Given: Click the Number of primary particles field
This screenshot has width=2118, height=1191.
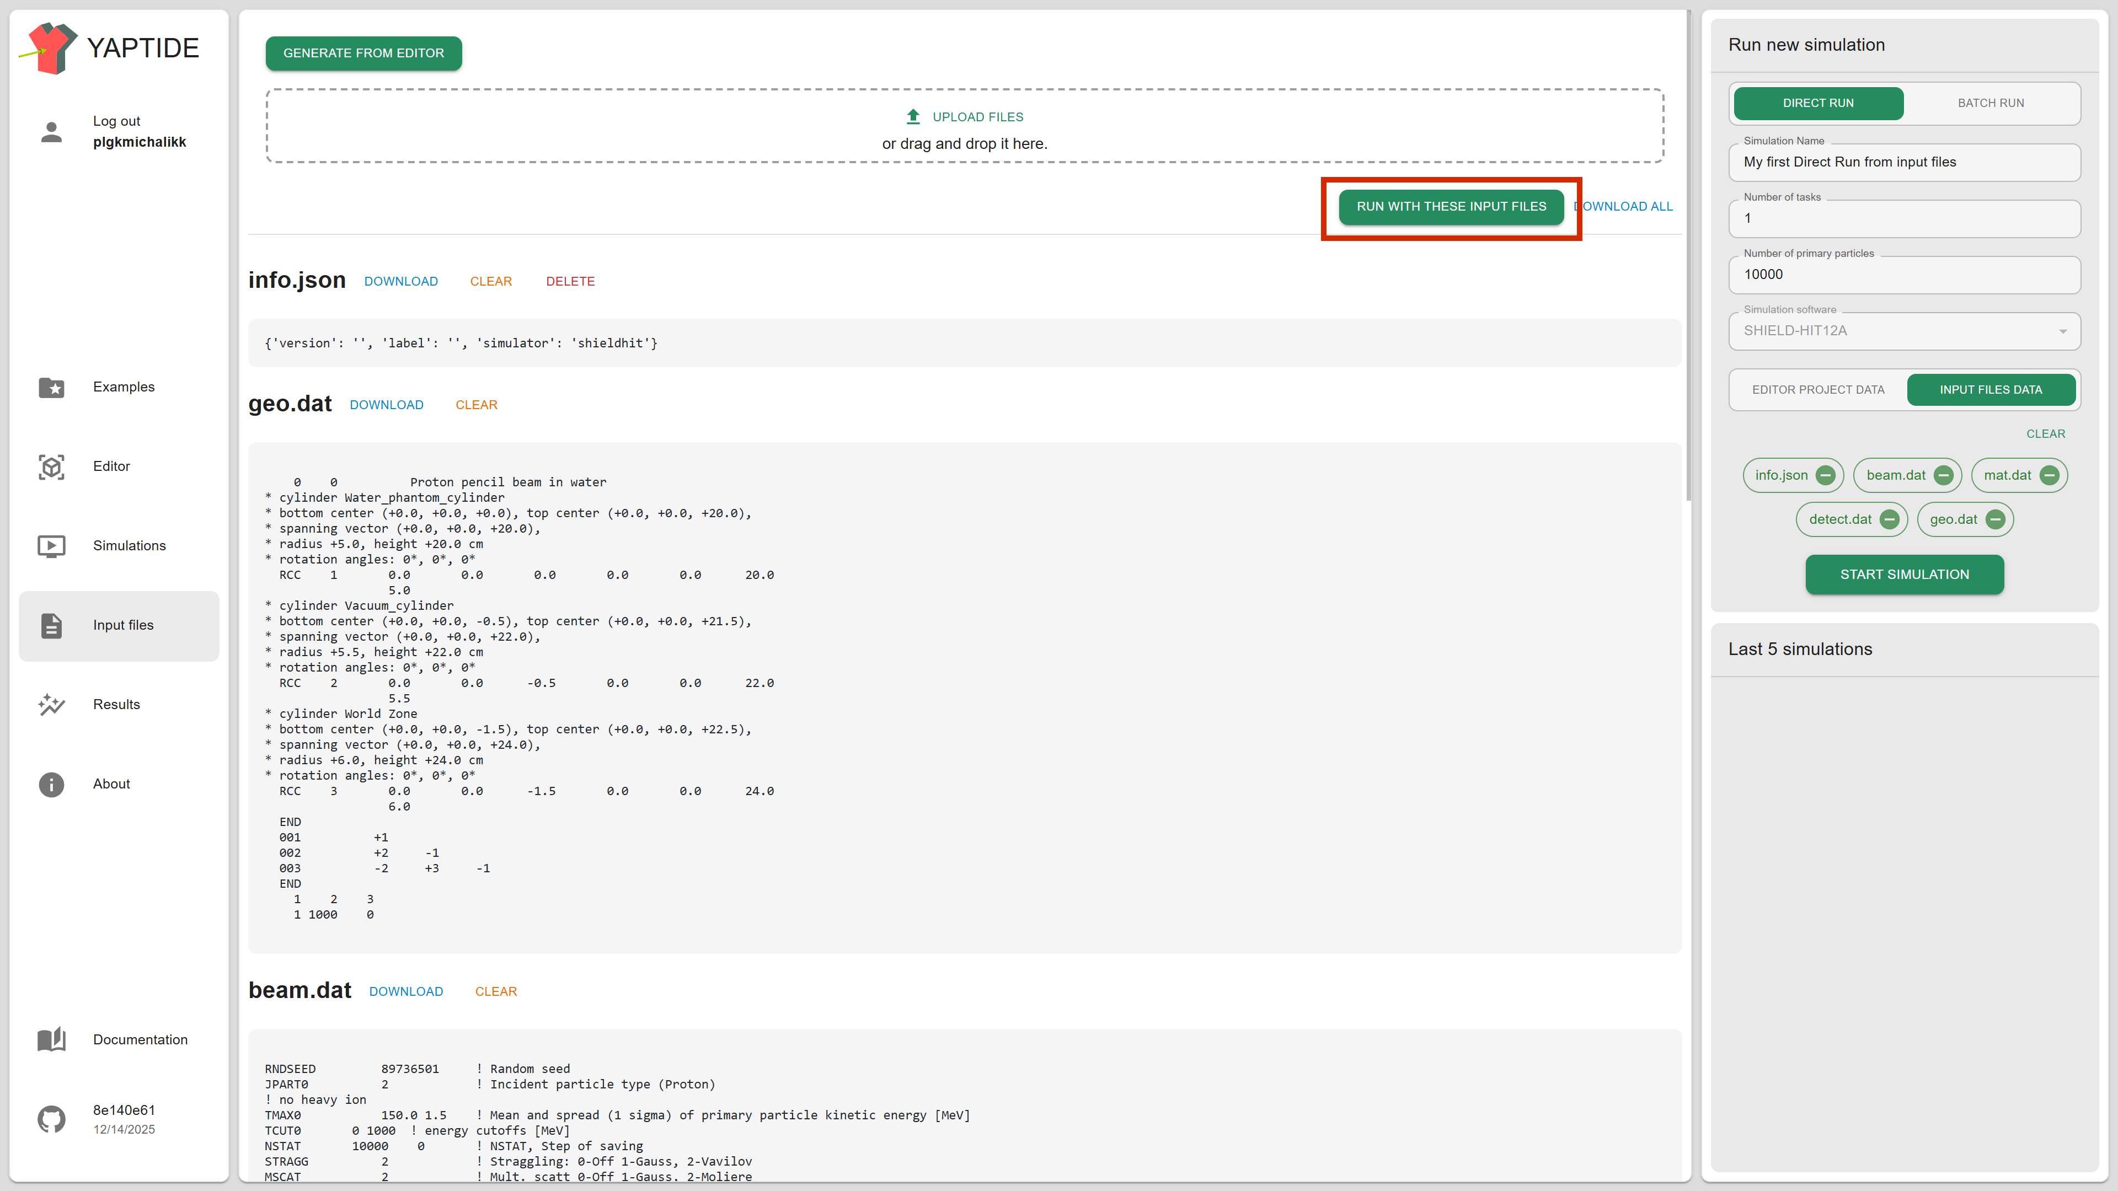Looking at the screenshot, I should pyautogui.click(x=1904, y=275).
